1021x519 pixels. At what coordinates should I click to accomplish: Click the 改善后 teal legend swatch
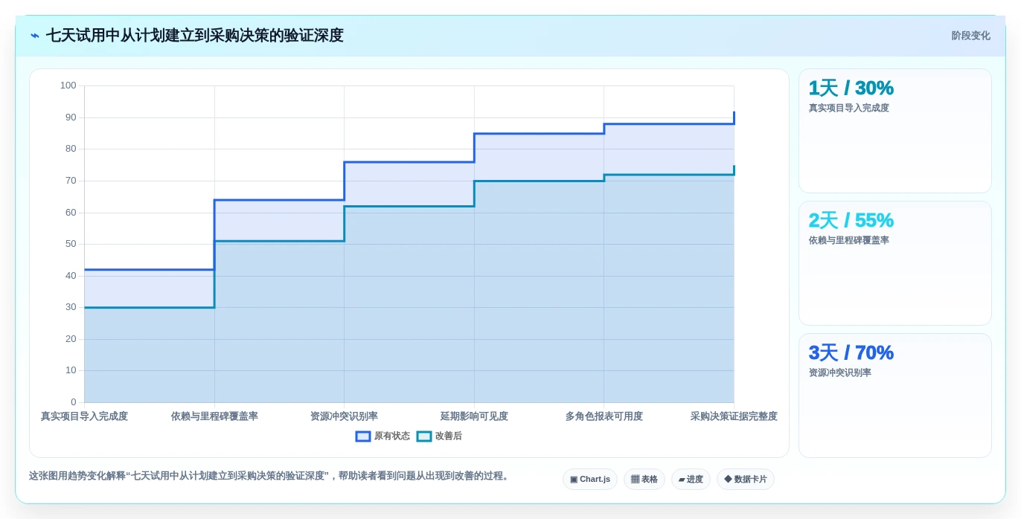click(x=424, y=436)
